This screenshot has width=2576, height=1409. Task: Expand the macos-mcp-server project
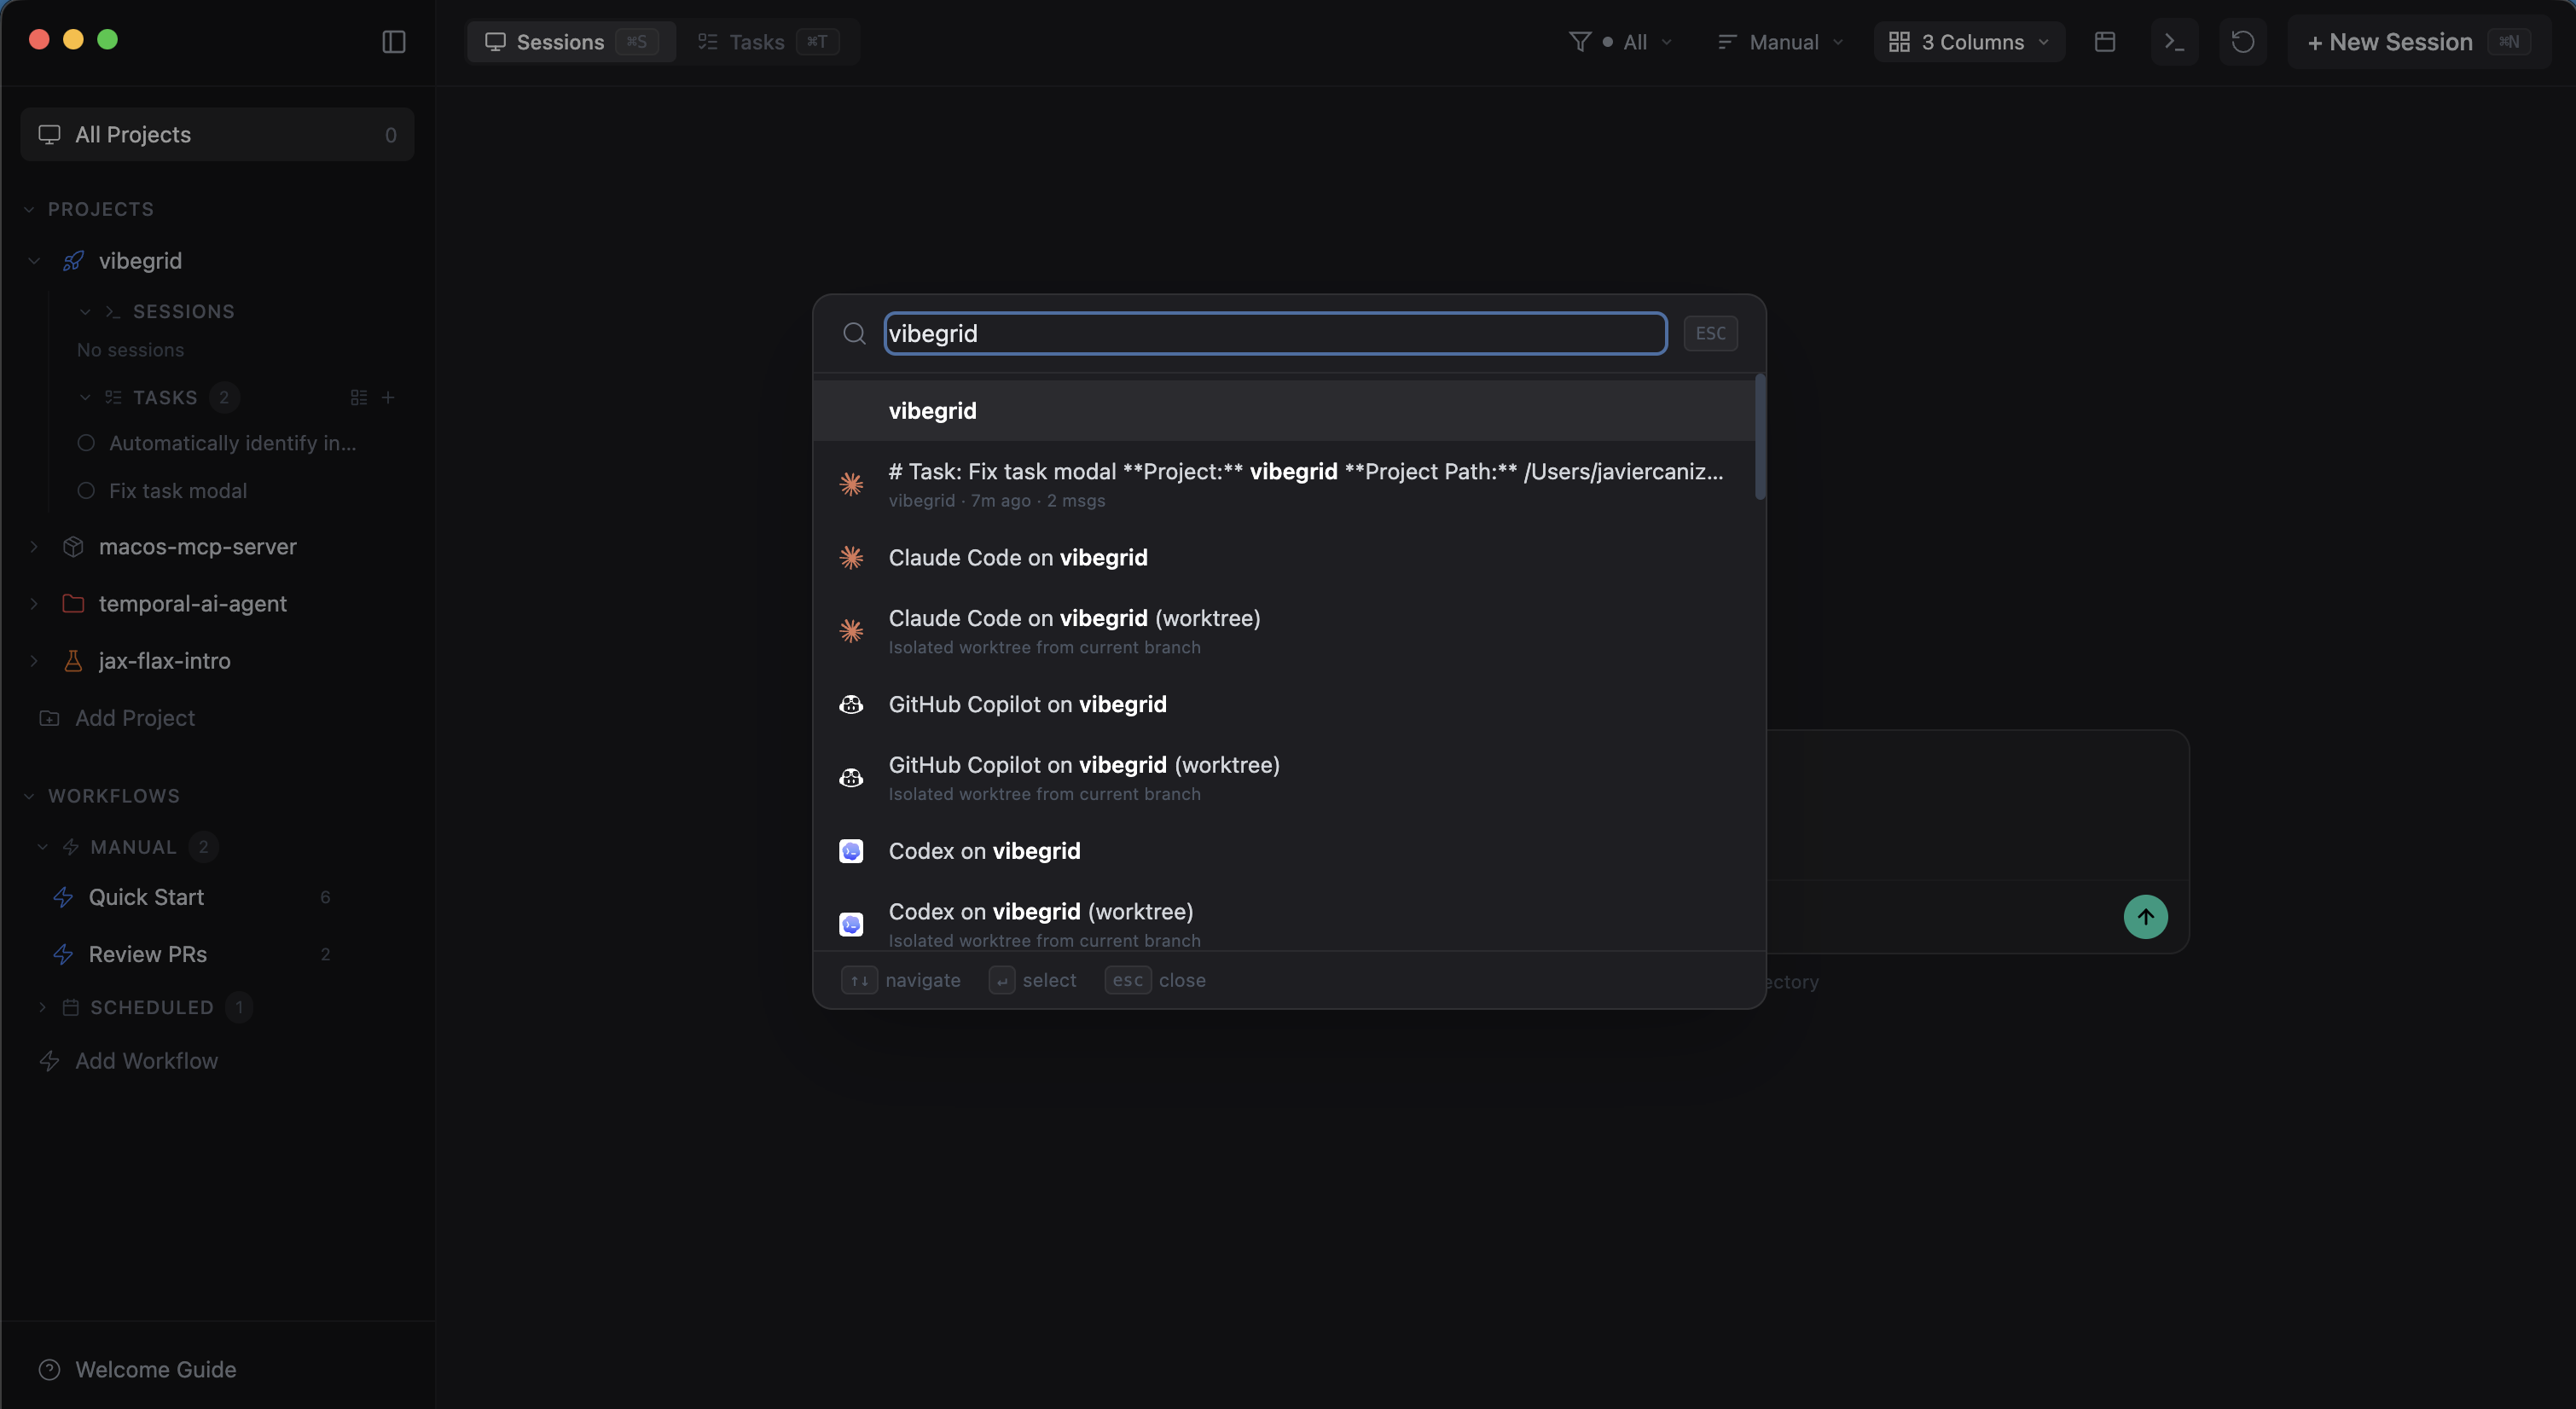tap(35, 547)
